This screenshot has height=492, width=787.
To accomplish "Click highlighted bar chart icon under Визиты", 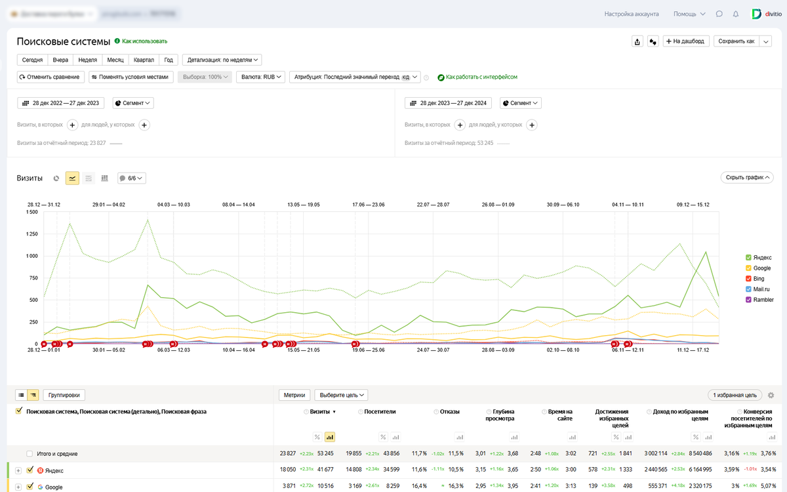I will coord(330,437).
